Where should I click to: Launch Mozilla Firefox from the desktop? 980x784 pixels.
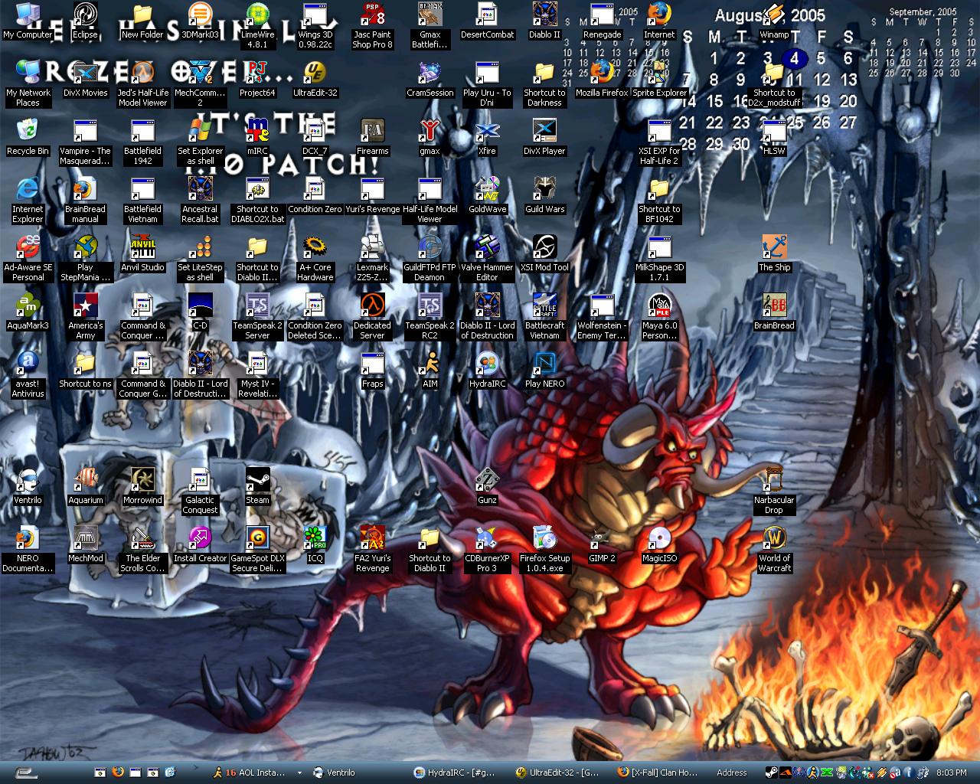[x=602, y=73]
